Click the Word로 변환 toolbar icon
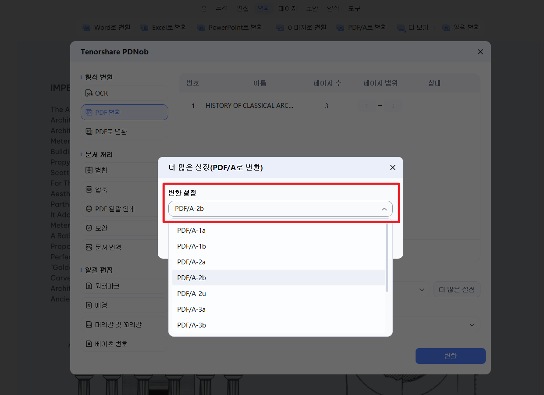The height and width of the screenshot is (395, 544). point(87,28)
